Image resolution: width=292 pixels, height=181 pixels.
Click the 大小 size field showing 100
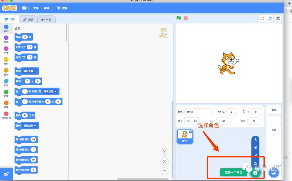pyautogui.click(x=223, y=121)
